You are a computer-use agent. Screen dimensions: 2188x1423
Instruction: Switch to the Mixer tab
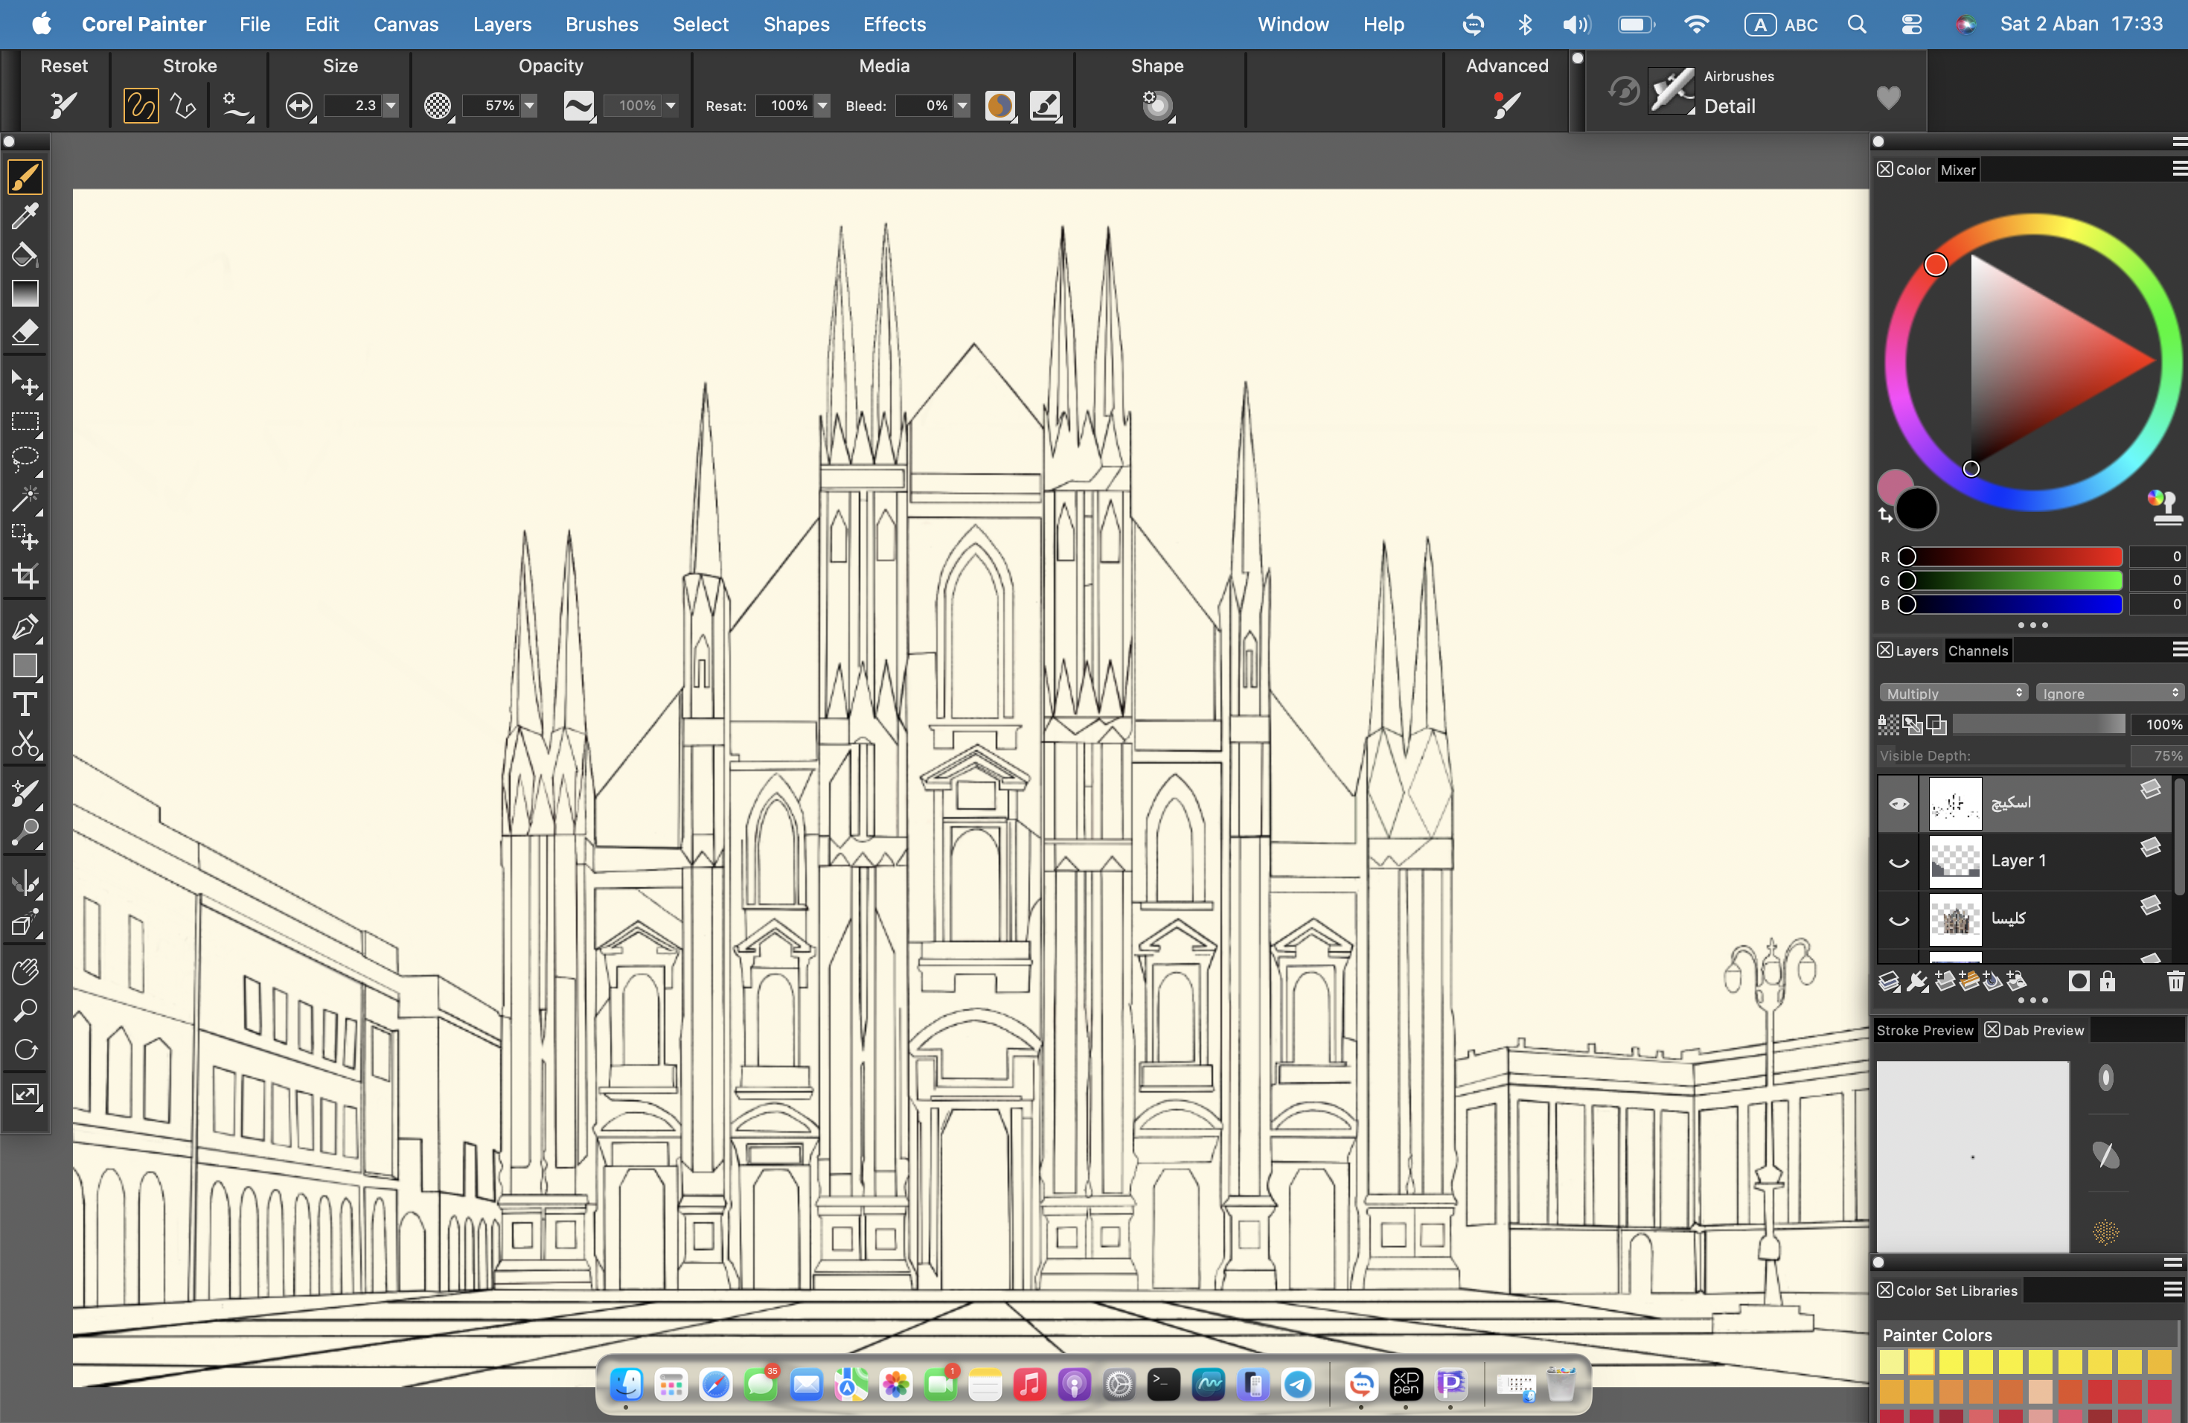tap(1957, 170)
